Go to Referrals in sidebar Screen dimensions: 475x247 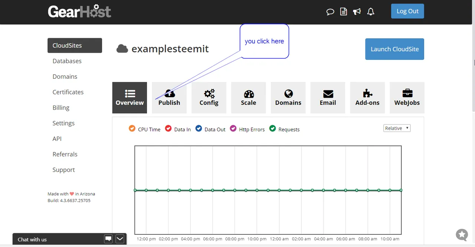(65, 154)
